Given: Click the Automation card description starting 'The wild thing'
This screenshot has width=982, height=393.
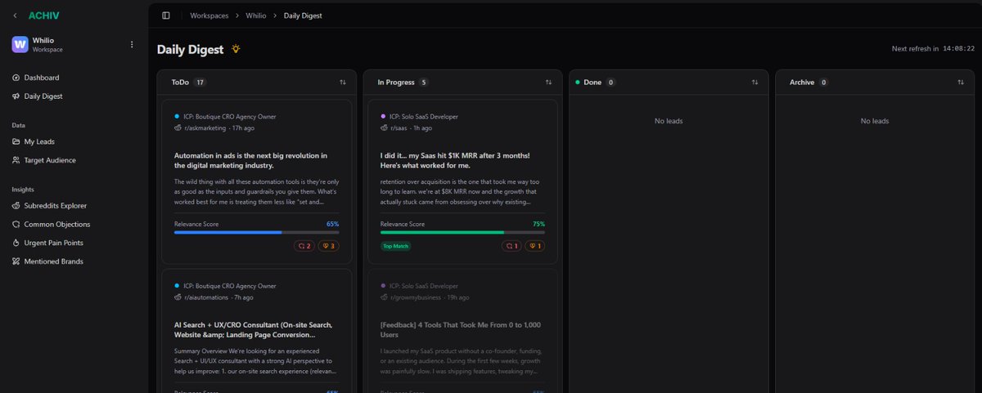Looking at the screenshot, I should pos(256,191).
